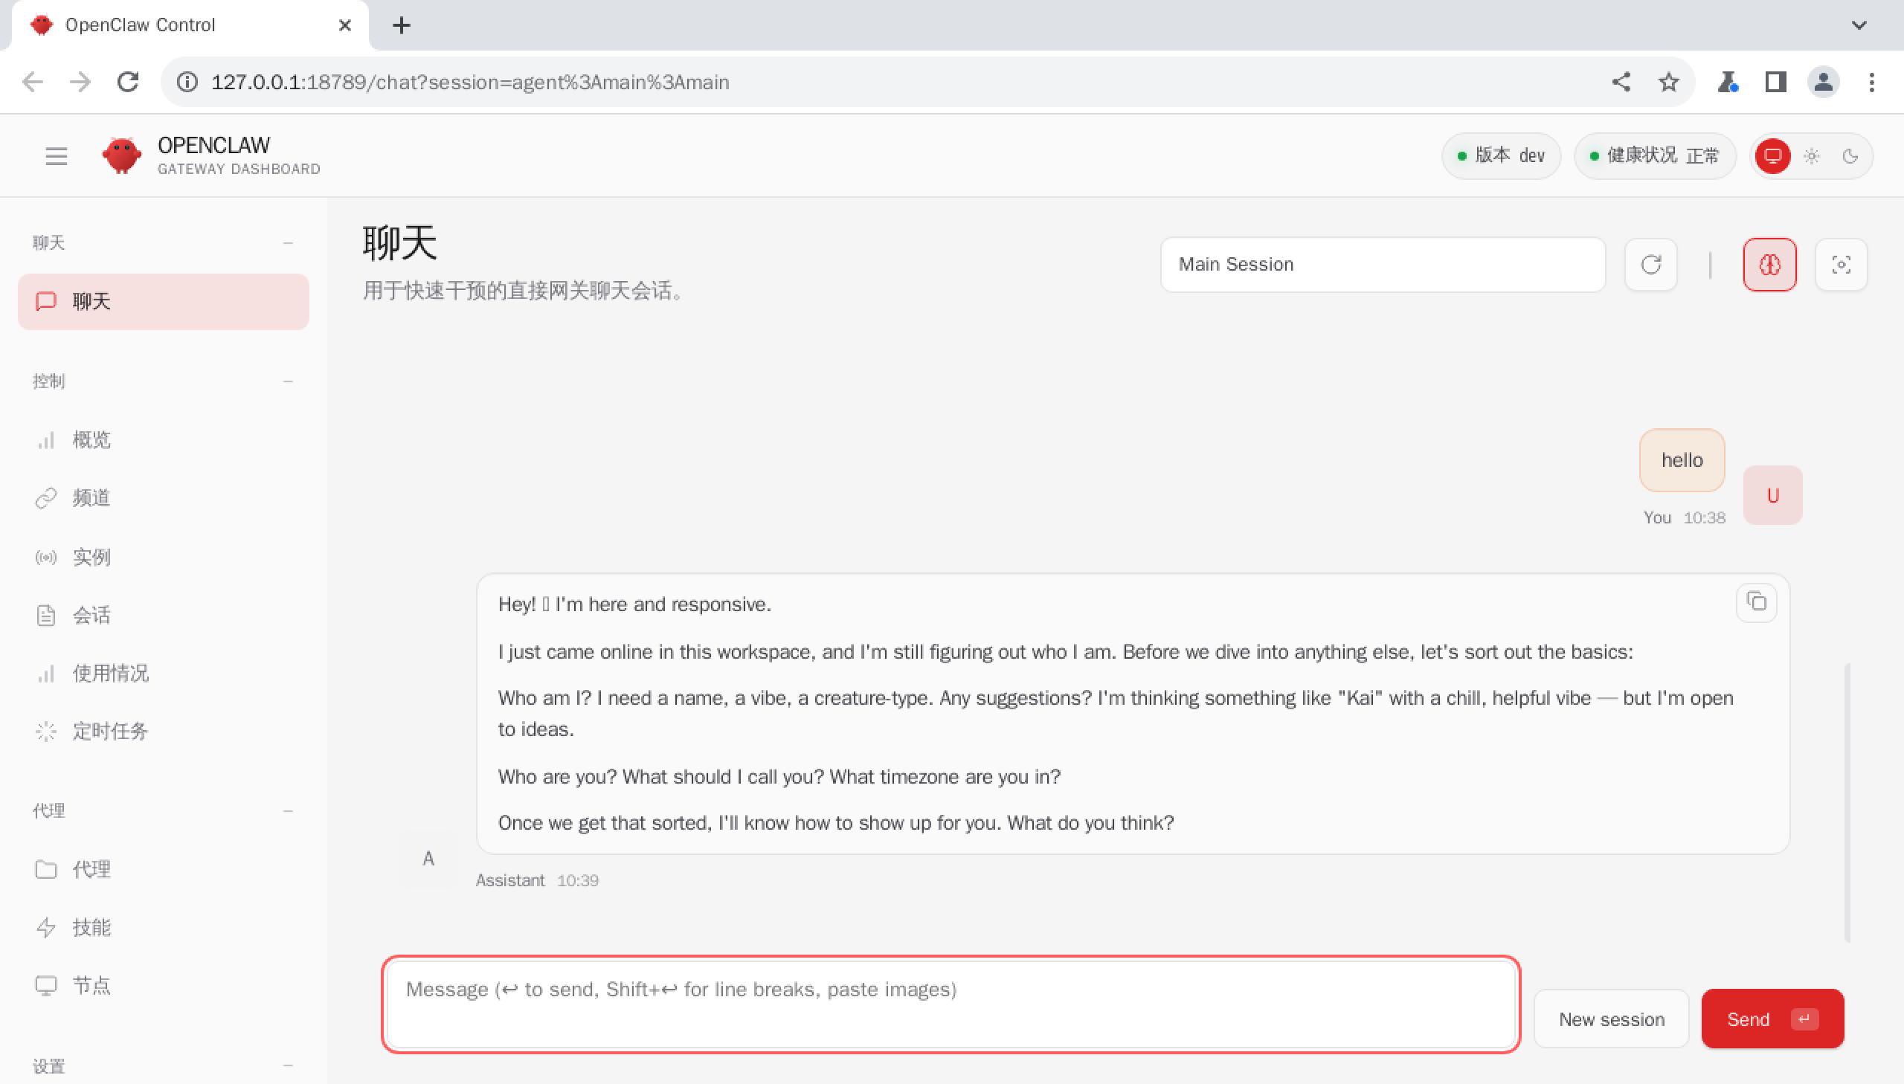
Task: Refresh the chat session
Action: [x=1651, y=264]
